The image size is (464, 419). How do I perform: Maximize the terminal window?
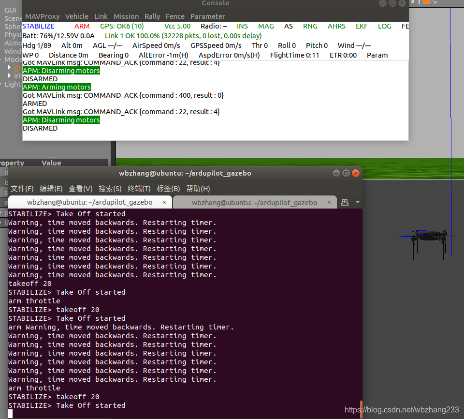point(346,173)
